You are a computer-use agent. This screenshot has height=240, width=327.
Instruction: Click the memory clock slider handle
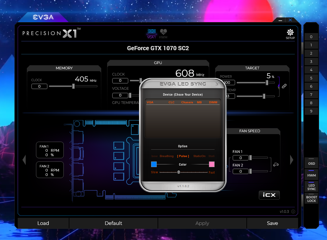(x=73, y=86)
